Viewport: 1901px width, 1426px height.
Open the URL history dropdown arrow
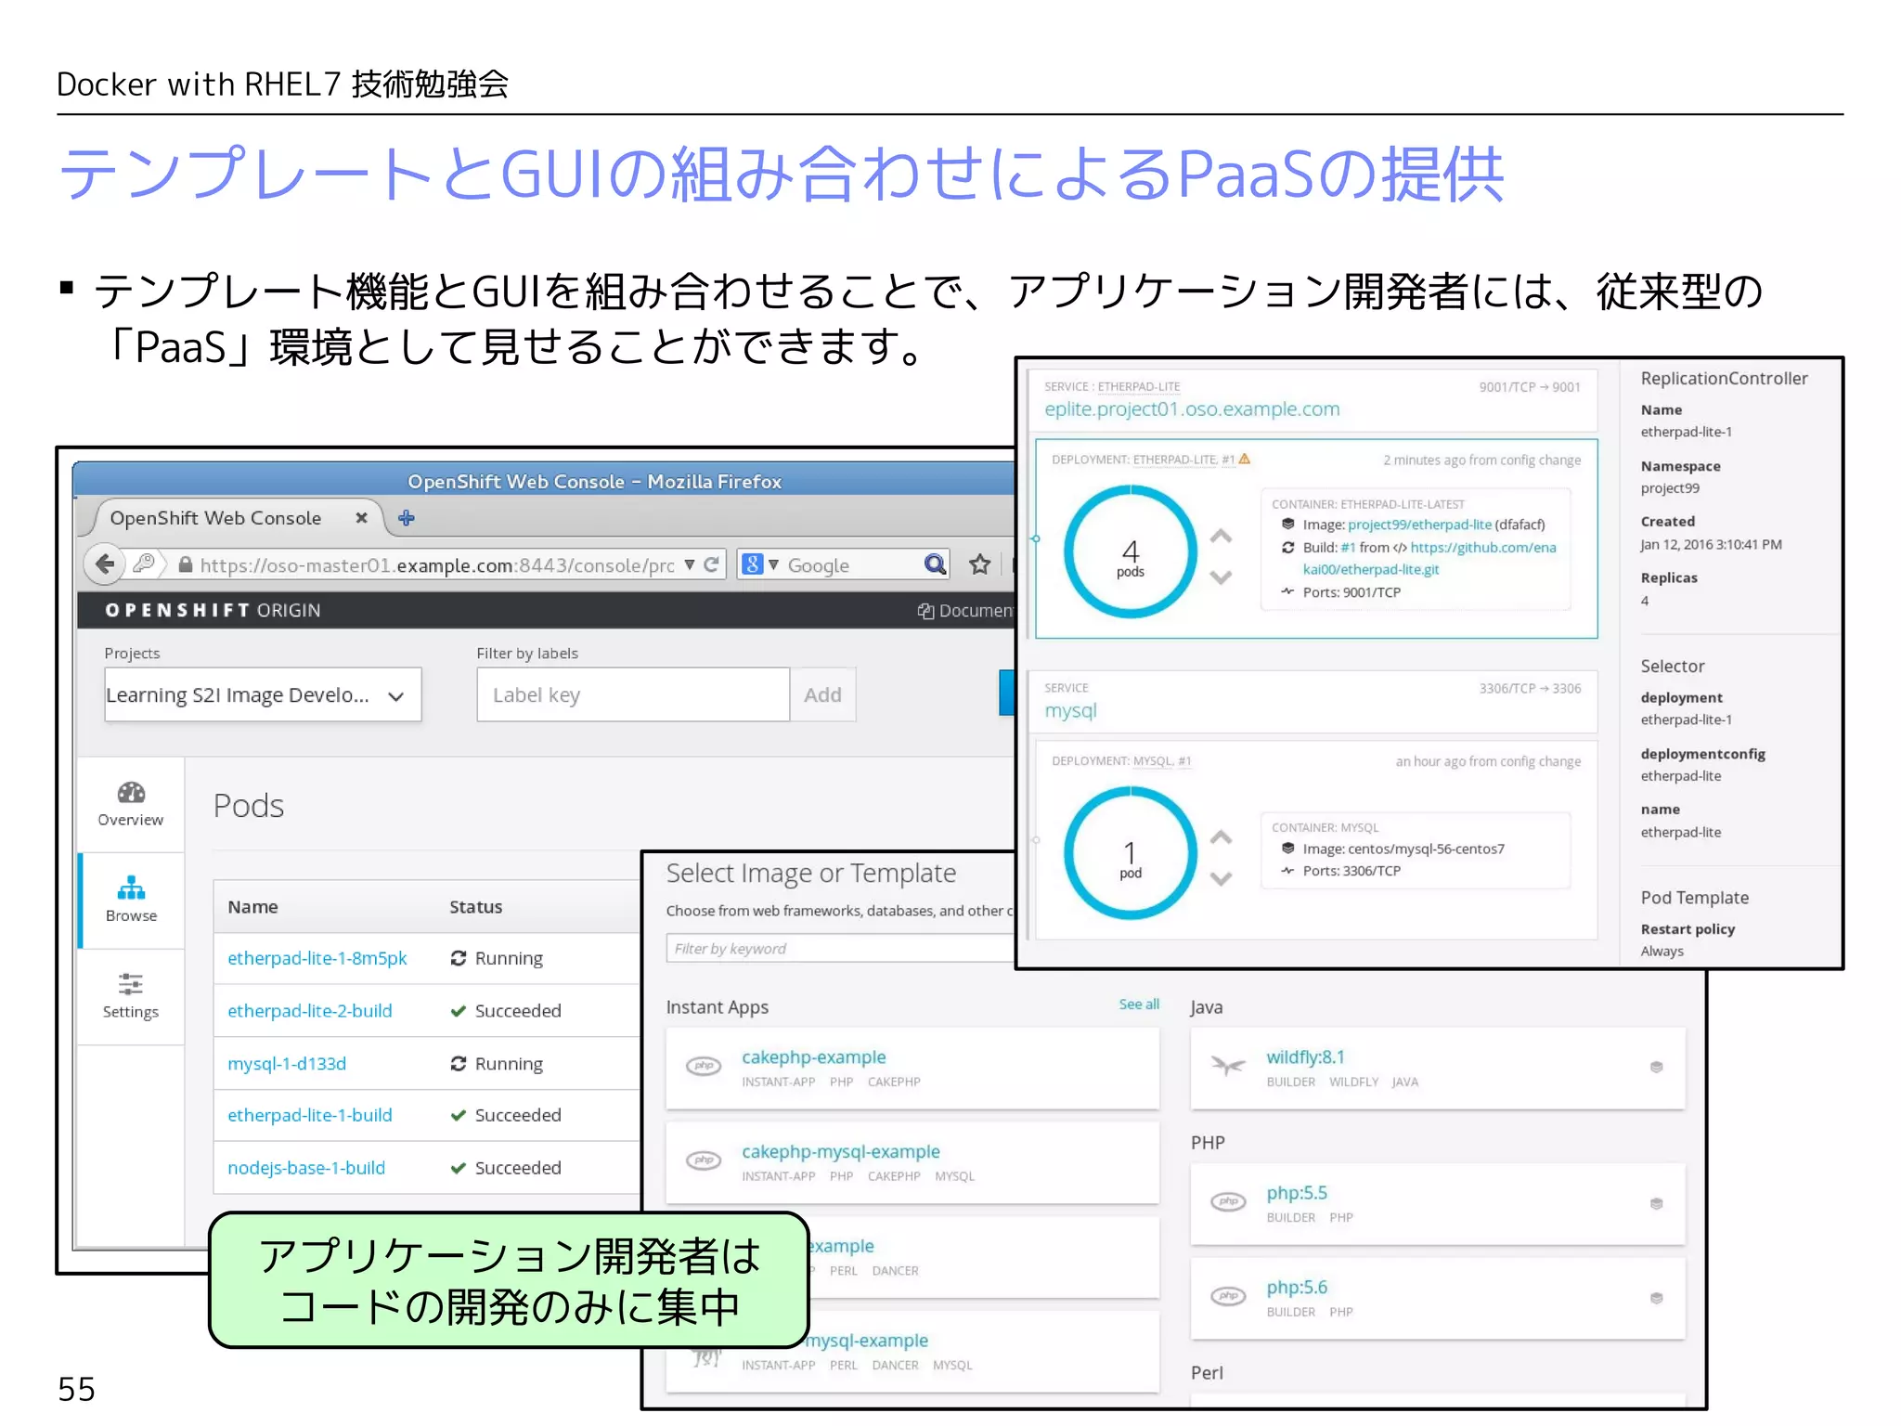pos(690,564)
